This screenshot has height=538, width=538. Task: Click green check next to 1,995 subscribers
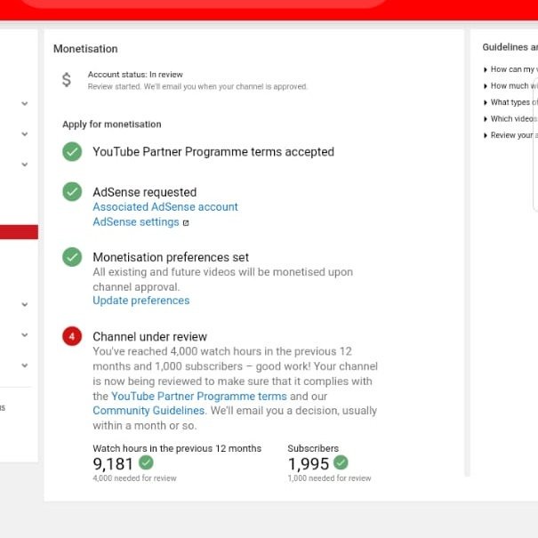(341, 462)
